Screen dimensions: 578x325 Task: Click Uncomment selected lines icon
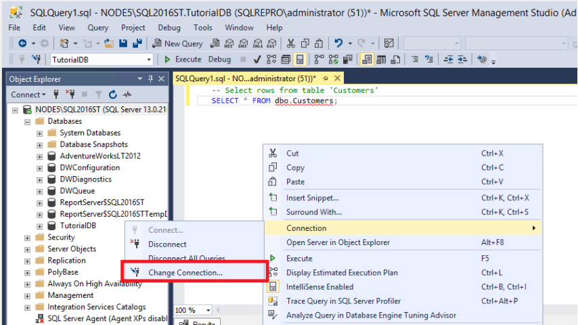point(428,60)
